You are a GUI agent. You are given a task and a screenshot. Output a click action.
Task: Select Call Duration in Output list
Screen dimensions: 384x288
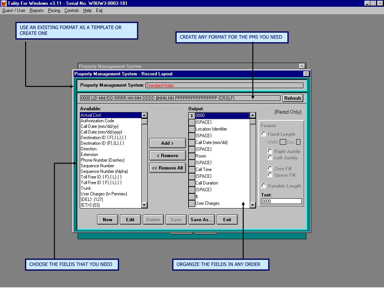(x=222, y=183)
